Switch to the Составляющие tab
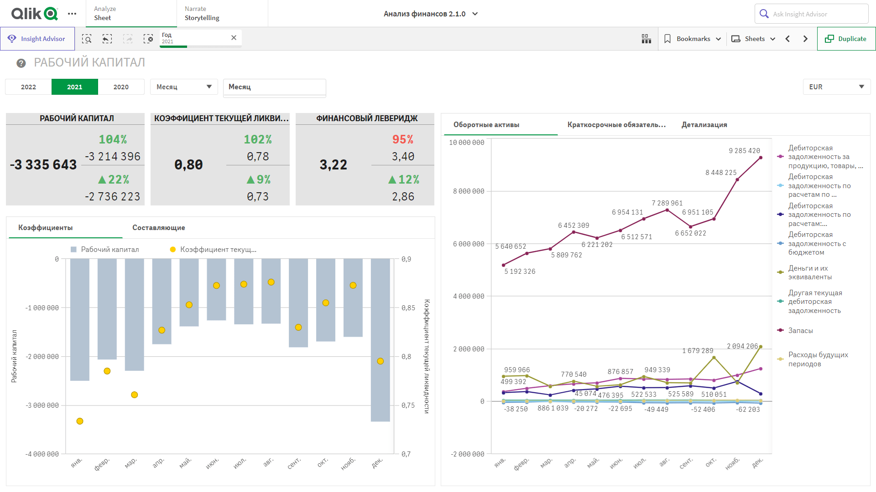The width and height of the screenshot is (876, 492). [x=158, y=228]
